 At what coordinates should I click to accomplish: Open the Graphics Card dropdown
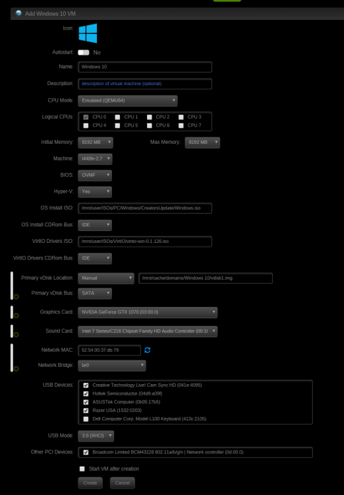[148, 312]
